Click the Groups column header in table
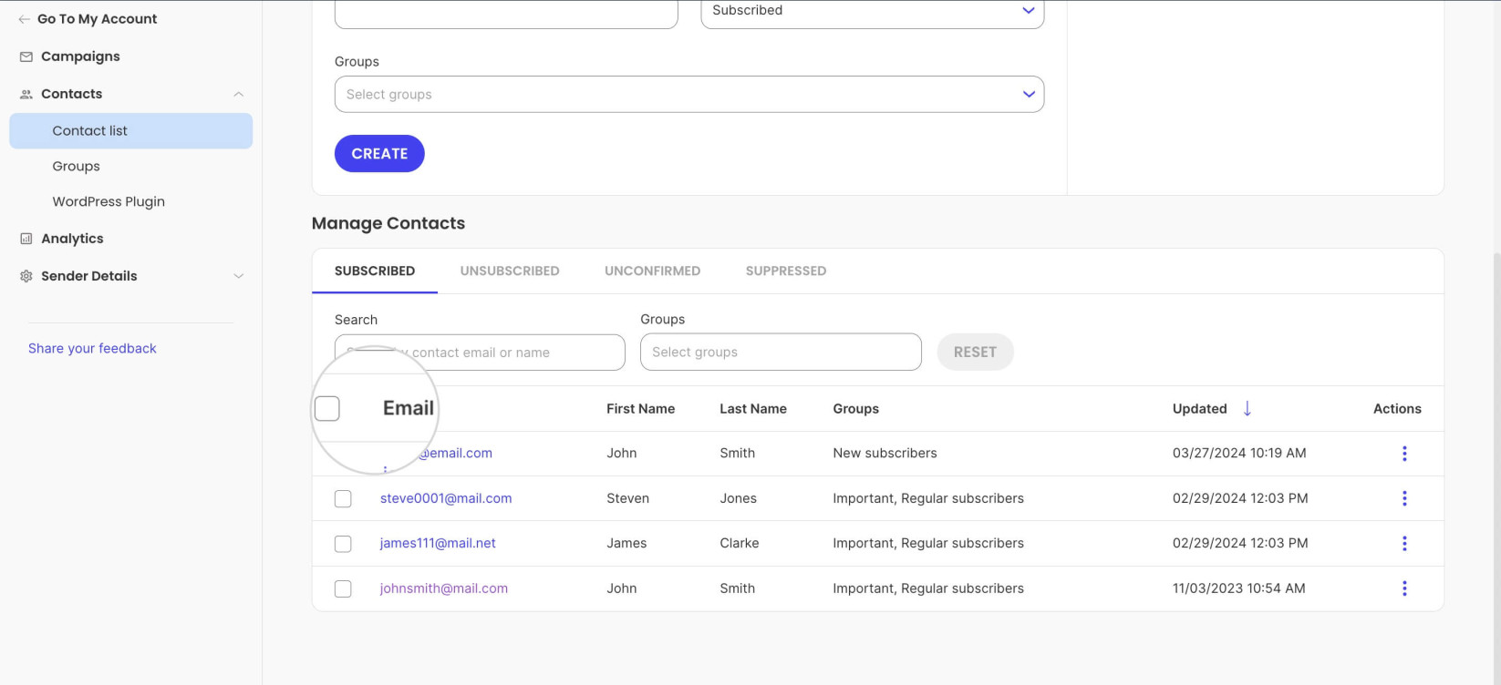 pos(856,409)
